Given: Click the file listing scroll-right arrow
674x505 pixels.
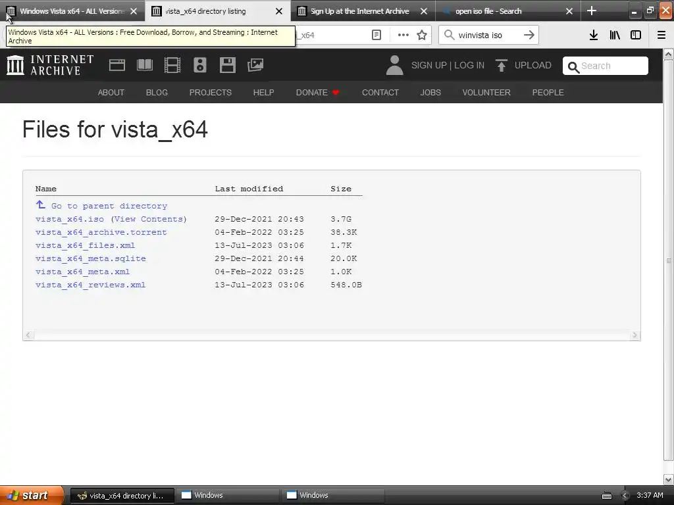Looking at the screenshot, I should (635, 335).
